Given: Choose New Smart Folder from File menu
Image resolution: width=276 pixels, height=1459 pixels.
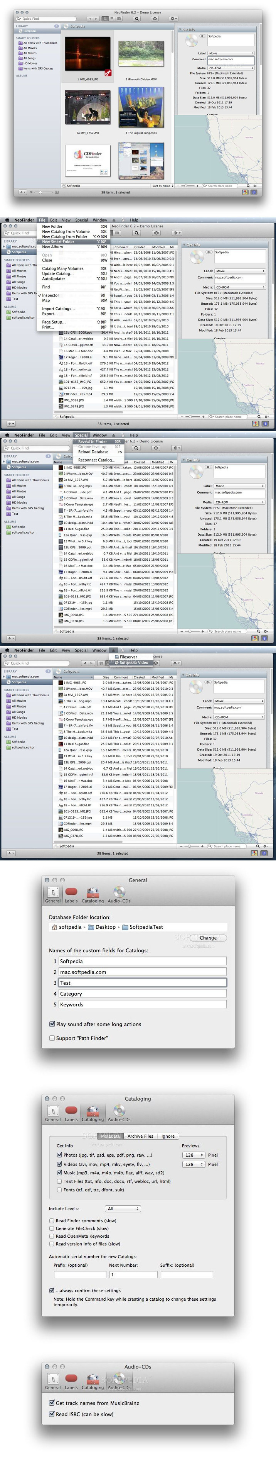Looking at the screenshot, I should [58, 242].
